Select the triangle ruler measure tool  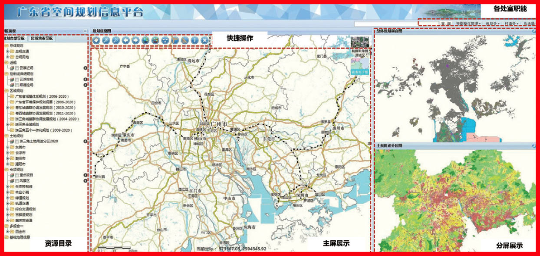coord(185,40)
